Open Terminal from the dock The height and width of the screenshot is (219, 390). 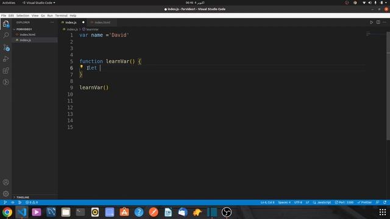80,212
